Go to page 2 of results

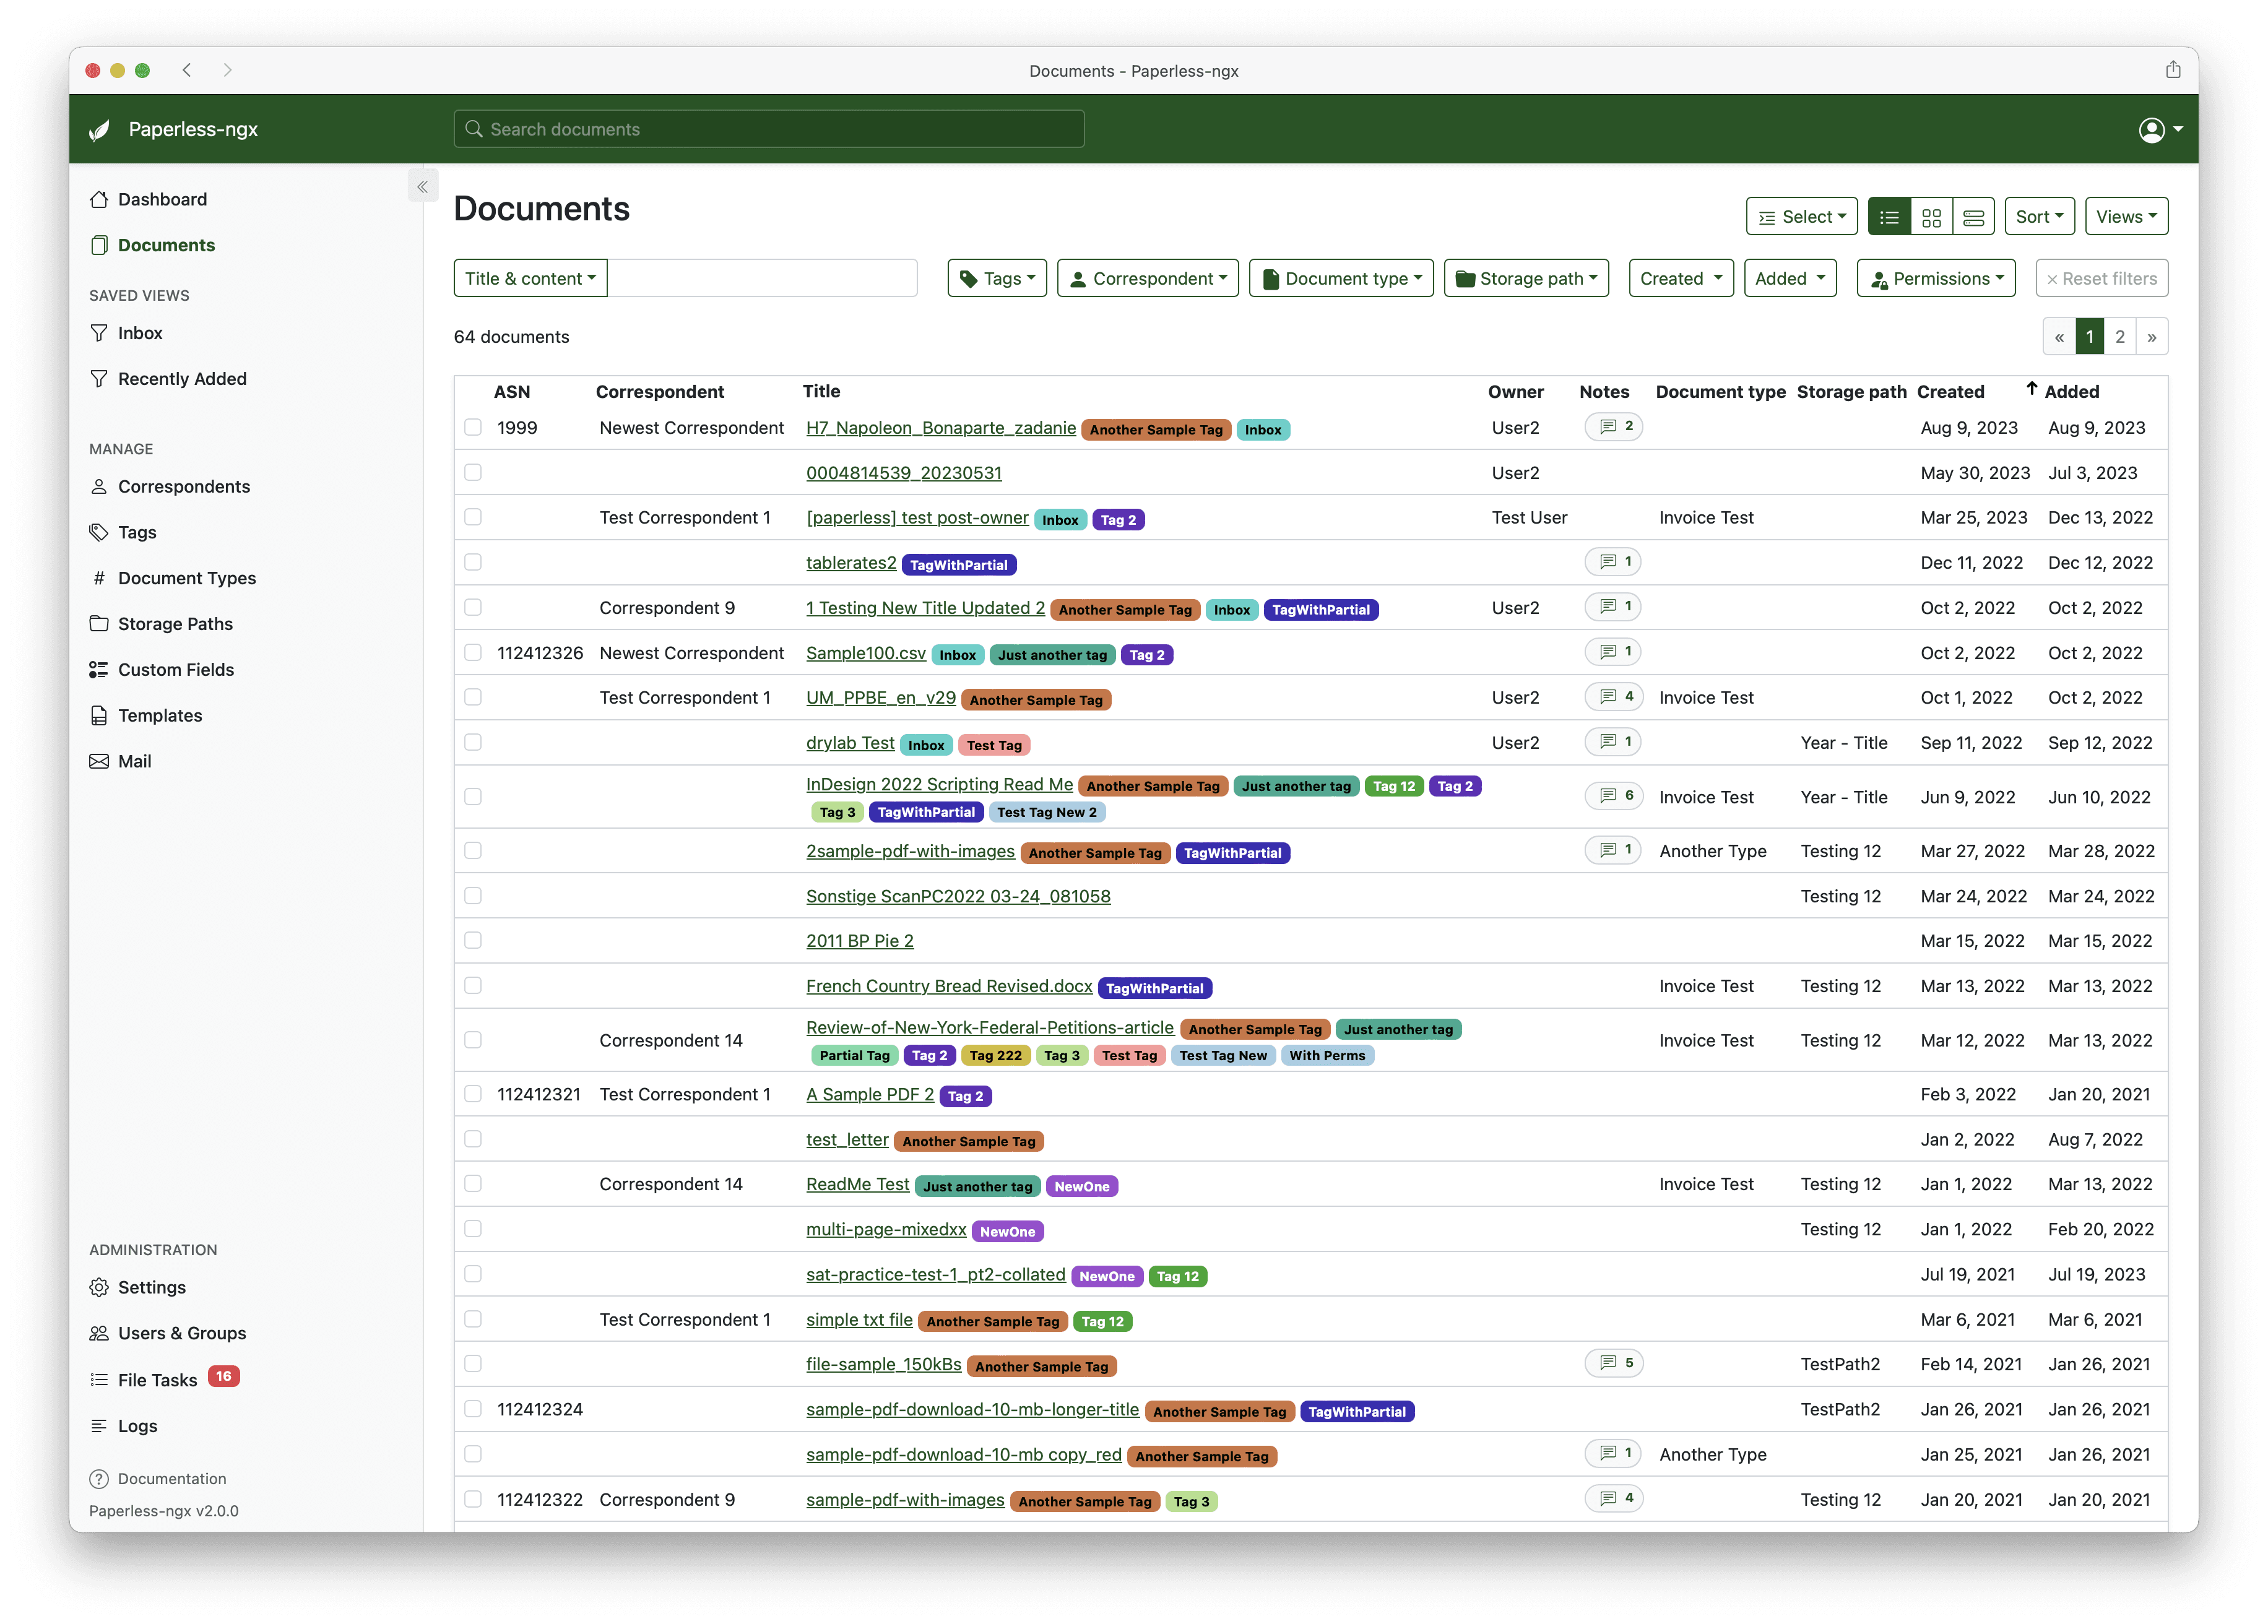pos(2119,337)
